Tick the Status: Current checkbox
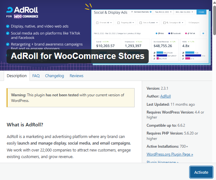 141,23
